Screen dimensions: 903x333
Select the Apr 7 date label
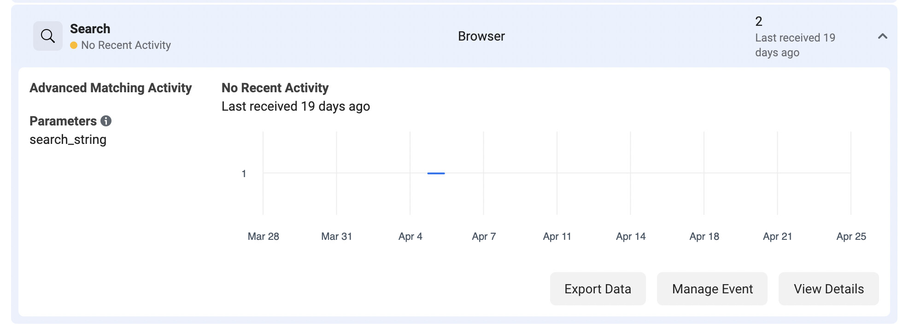pyautogui.click(x=484, y=237)
